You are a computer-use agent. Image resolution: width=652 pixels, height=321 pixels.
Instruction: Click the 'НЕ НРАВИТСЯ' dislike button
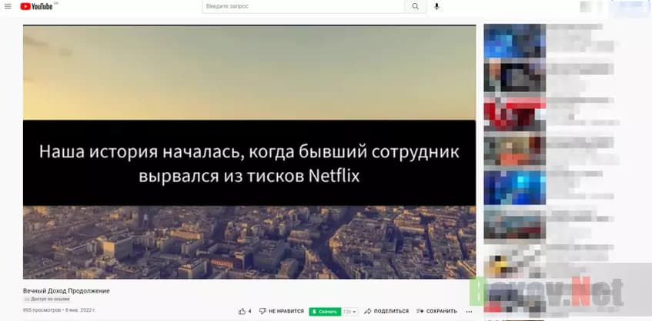pyautogui.click(x=282, y=311)
